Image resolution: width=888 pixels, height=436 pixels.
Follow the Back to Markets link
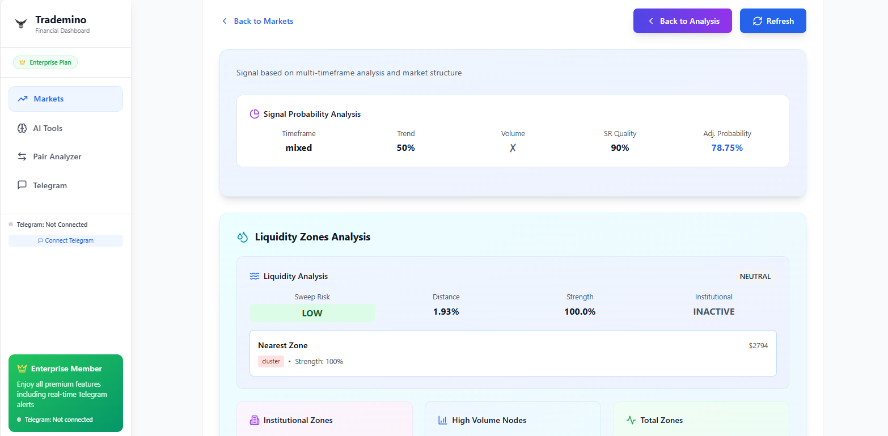click(263, 21)
